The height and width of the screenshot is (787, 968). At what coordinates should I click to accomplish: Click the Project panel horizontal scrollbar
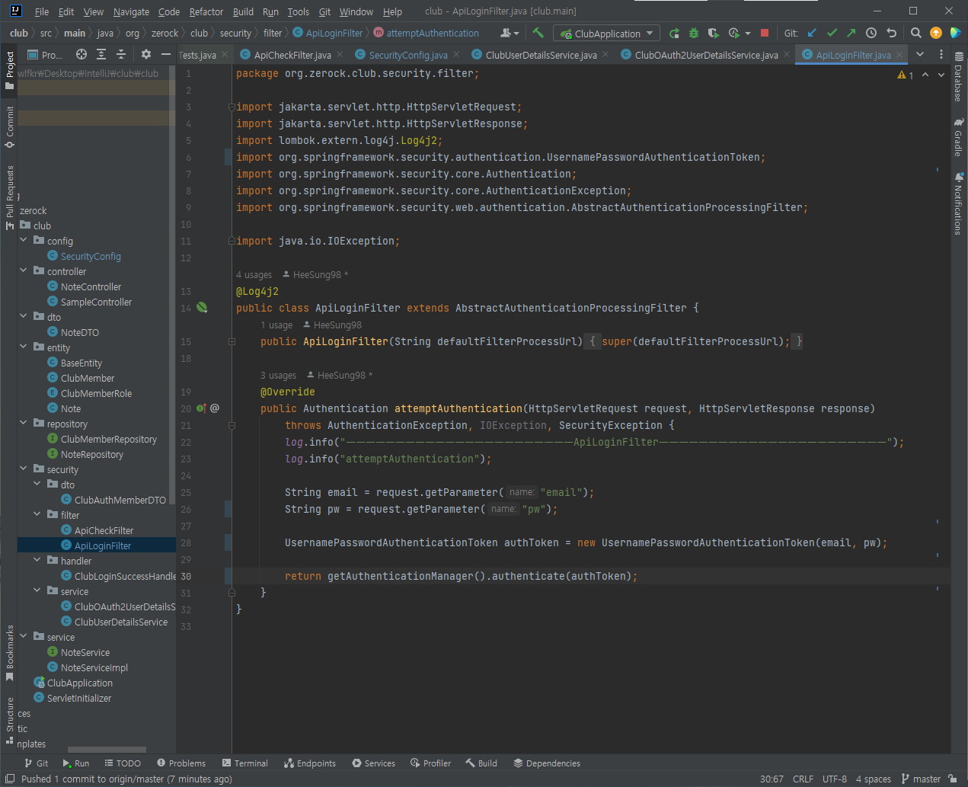point(107,750)
